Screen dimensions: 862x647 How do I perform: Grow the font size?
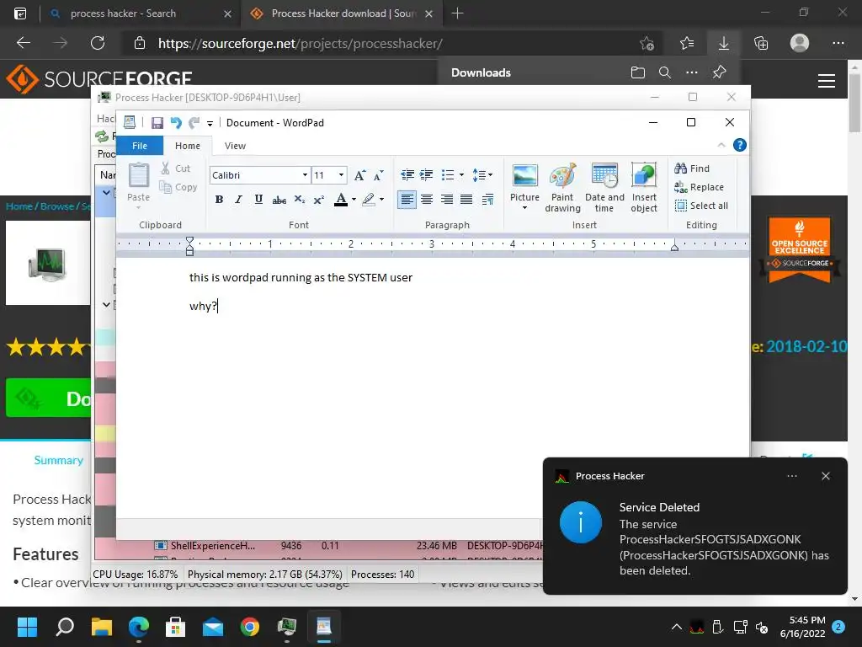point(359,175)
